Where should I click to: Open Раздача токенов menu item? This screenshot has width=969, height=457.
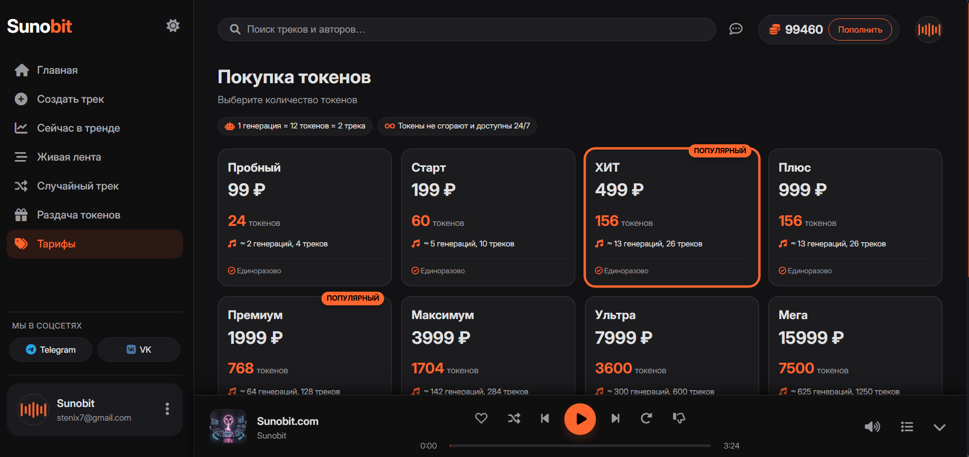pos(79,215)
